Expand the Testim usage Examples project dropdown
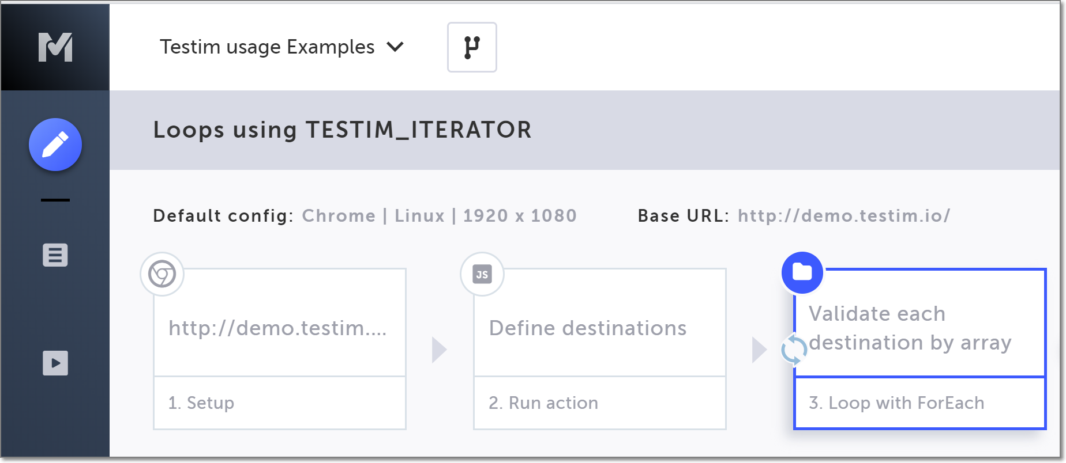 point(281,47)
